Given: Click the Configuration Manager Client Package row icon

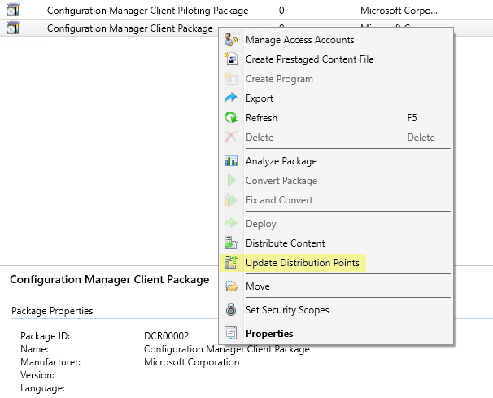Looking at the screenshot, I should coord(12,28).
